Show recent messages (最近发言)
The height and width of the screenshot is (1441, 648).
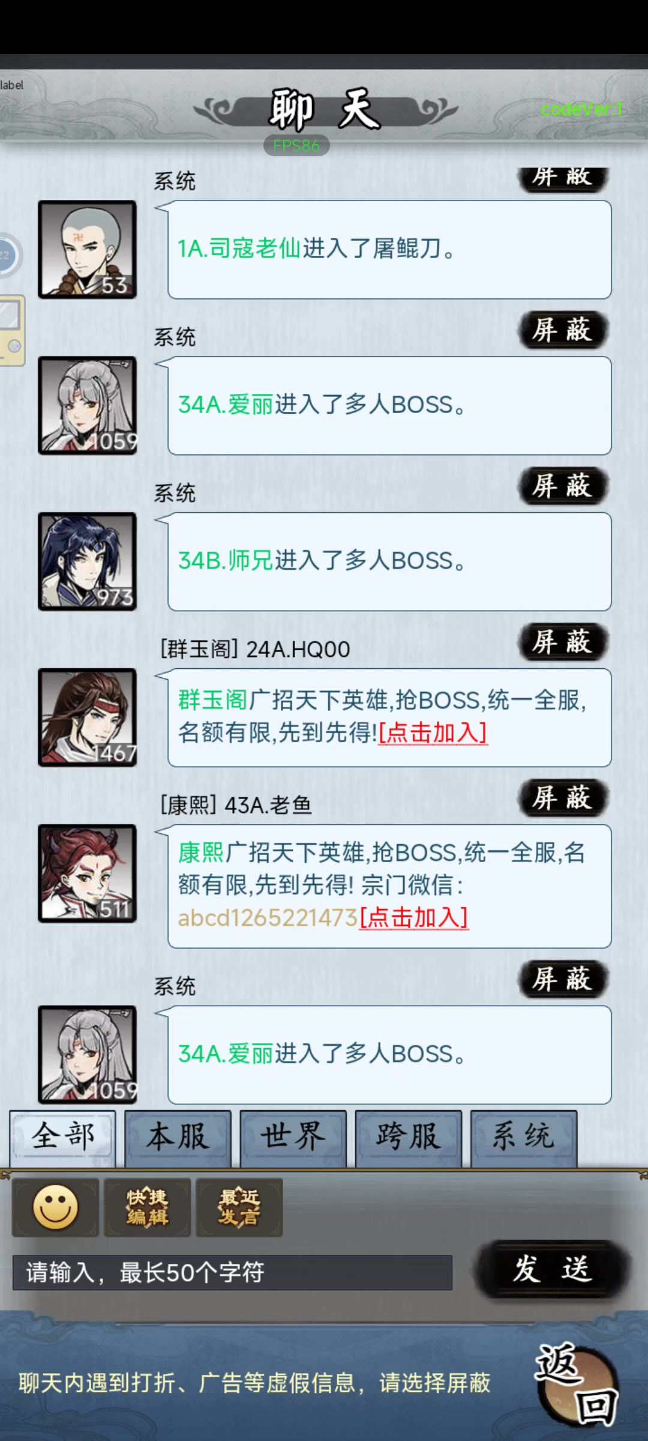point(239,1207)
